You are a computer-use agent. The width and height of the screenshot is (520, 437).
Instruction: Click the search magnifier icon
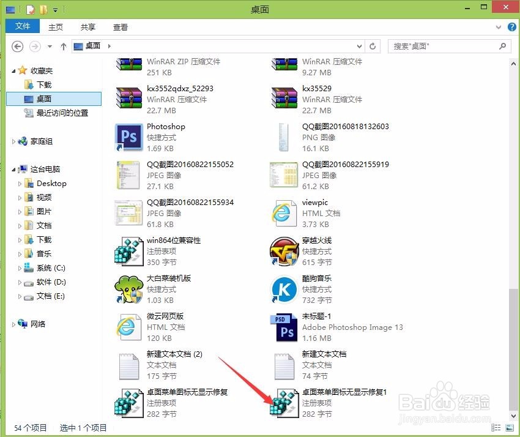point(503,46)
